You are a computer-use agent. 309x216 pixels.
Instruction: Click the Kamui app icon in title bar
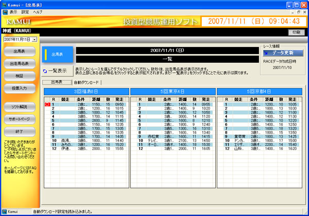coord(5,4)
